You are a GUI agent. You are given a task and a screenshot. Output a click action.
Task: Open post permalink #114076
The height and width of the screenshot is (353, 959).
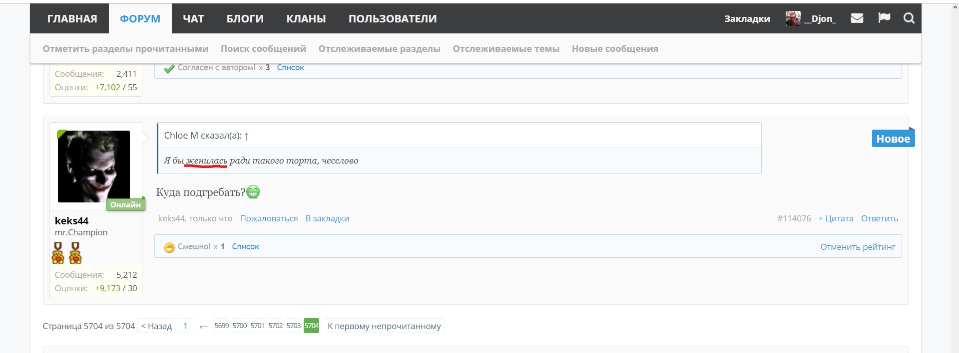click(x=794, y=218)
